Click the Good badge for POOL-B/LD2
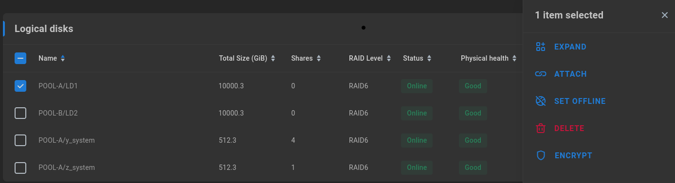 [473, 113]
